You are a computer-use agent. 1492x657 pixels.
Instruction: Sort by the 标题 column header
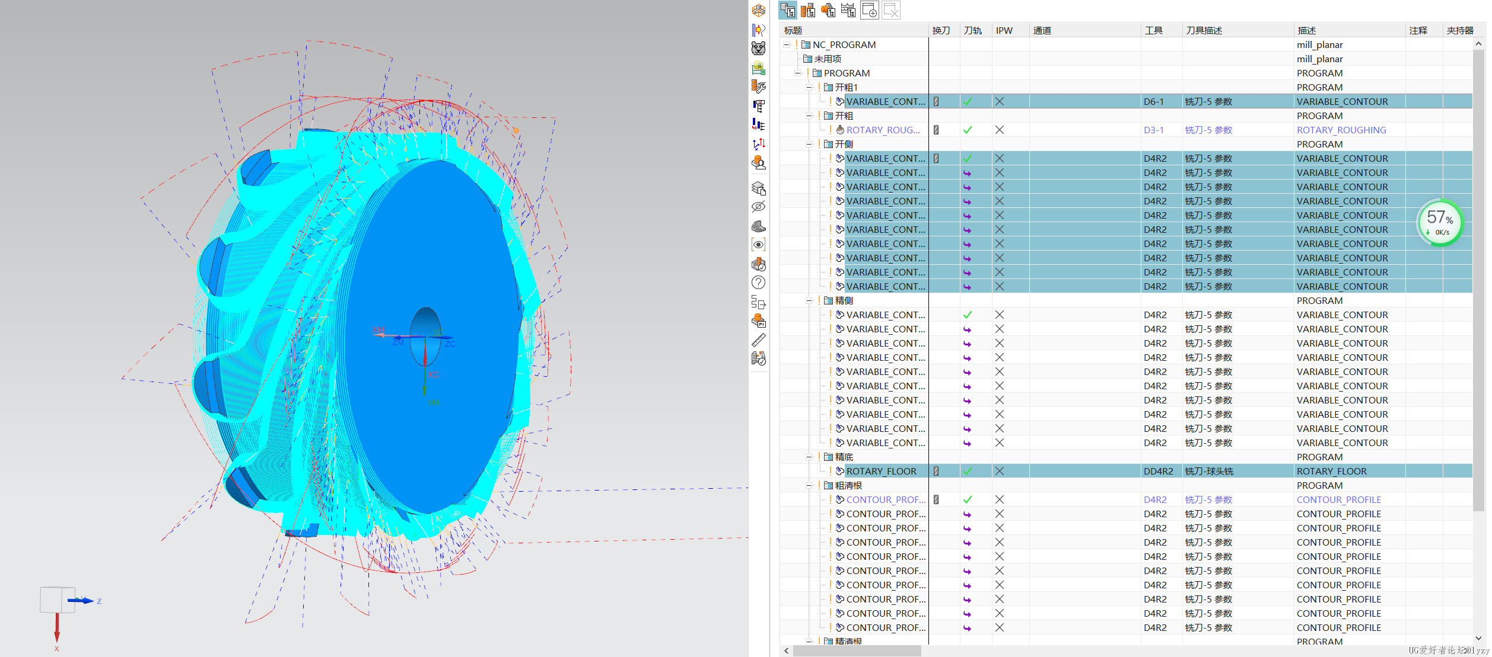(854, 30)
